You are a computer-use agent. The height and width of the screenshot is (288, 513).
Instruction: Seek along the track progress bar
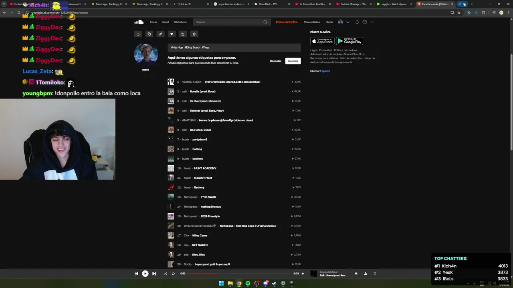coord(239,274)
